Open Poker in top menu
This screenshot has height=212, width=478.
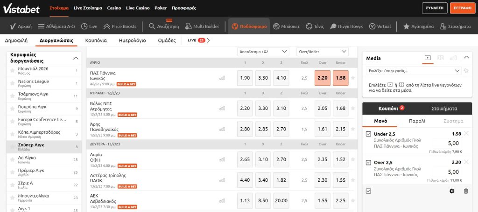click(x=161, y=8)
